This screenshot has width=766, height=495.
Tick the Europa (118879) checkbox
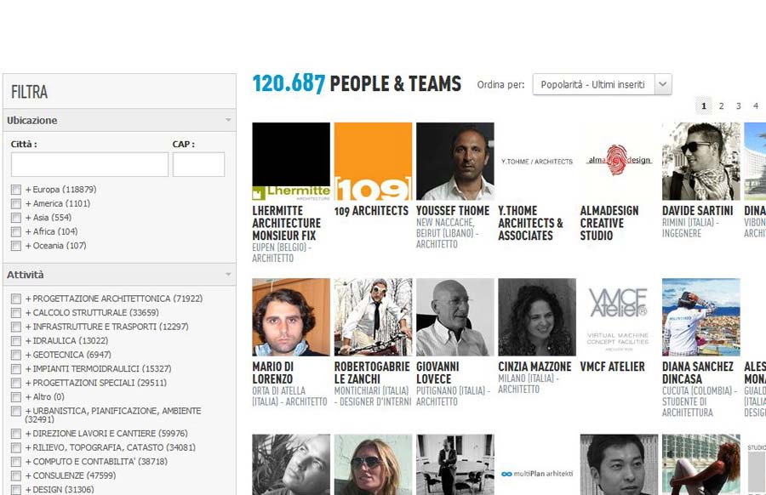pyautogui.click(x=16, y=190)
